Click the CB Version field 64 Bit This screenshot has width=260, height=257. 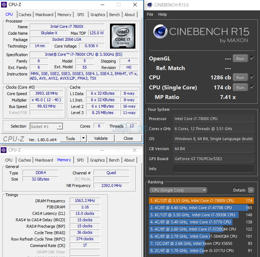click(x=213, y=149)
